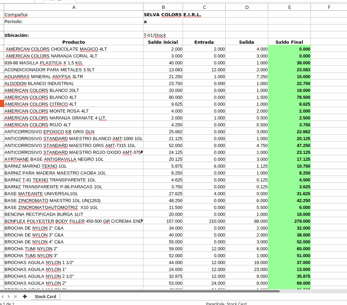The height and width of the screenshot is (305, 347).
Task: Select the 'Ubicación:' cell
Action: click(x=74, y=35)
